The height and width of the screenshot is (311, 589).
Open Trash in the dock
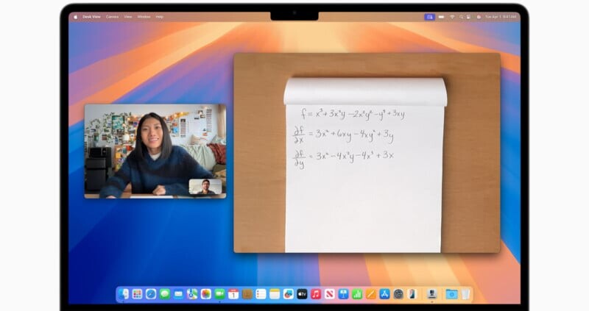466,294
